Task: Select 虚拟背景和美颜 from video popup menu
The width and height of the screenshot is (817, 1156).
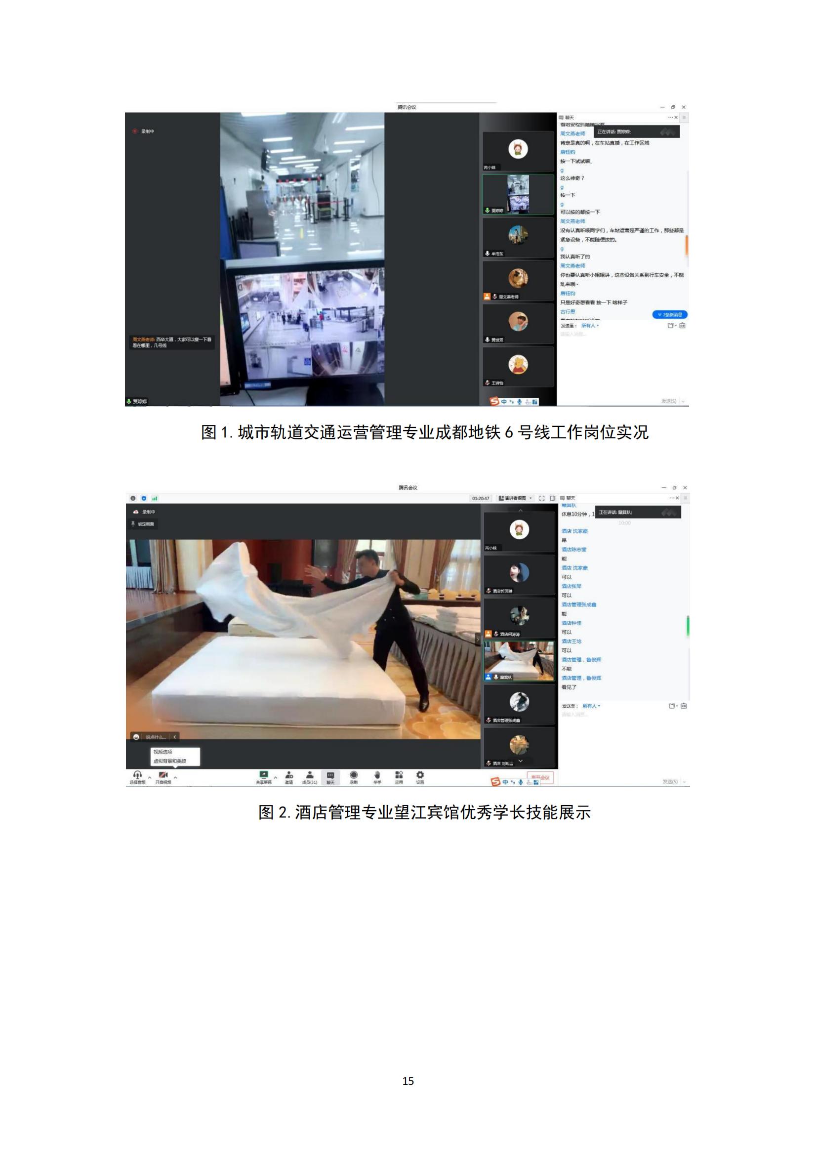Action: point(169,761)
